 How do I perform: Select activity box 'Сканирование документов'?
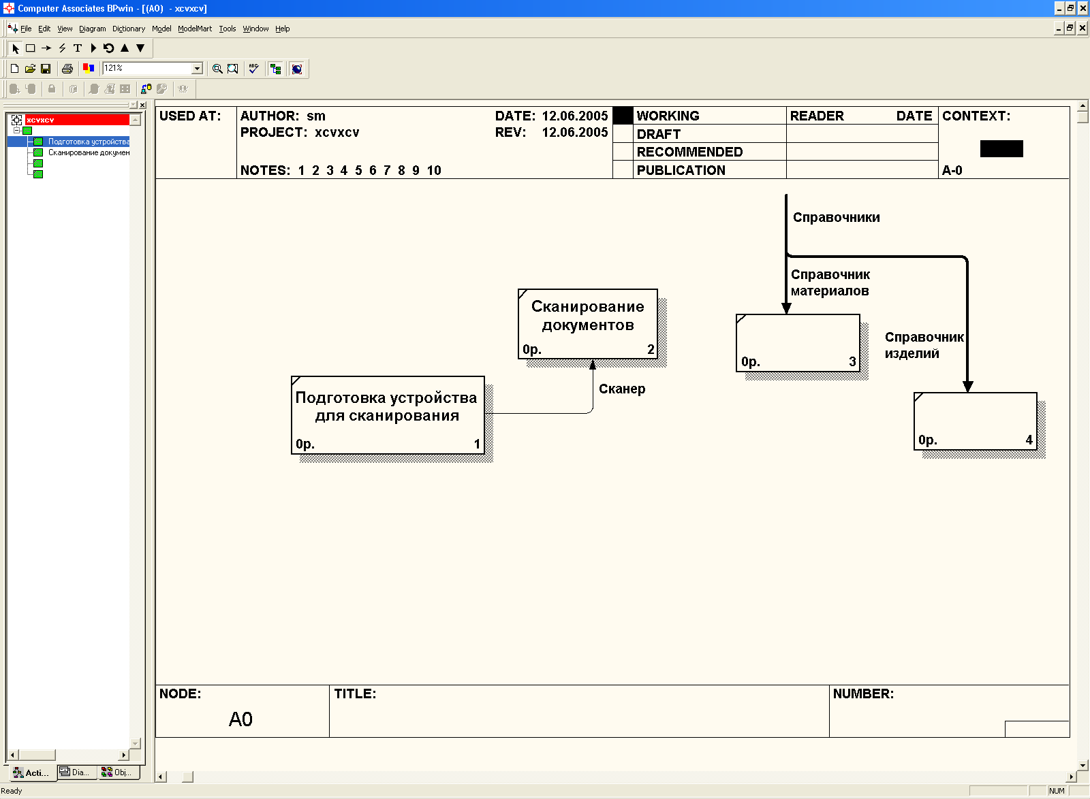point(588,324)
